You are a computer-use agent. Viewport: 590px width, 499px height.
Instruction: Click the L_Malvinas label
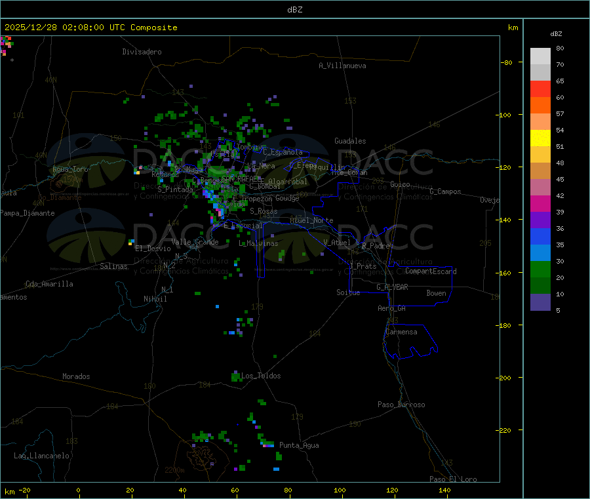tap(258, 243)
